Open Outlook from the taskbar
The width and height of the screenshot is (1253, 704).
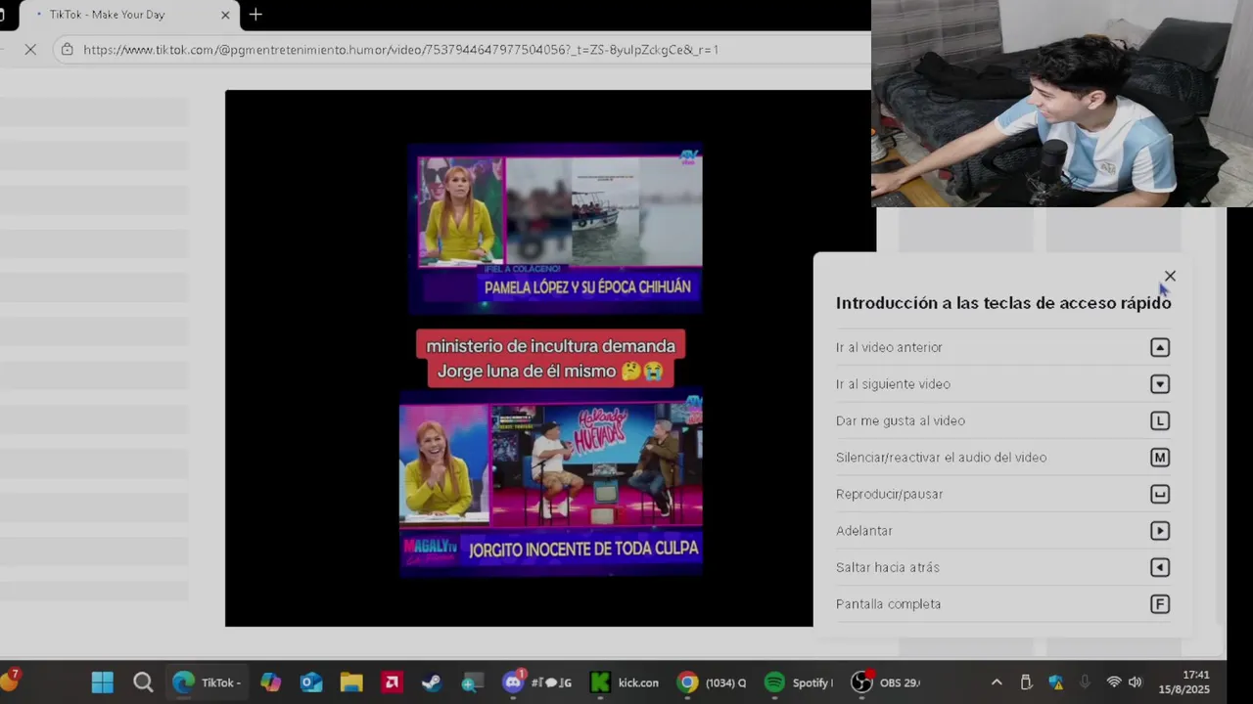[x=311, y=682]
